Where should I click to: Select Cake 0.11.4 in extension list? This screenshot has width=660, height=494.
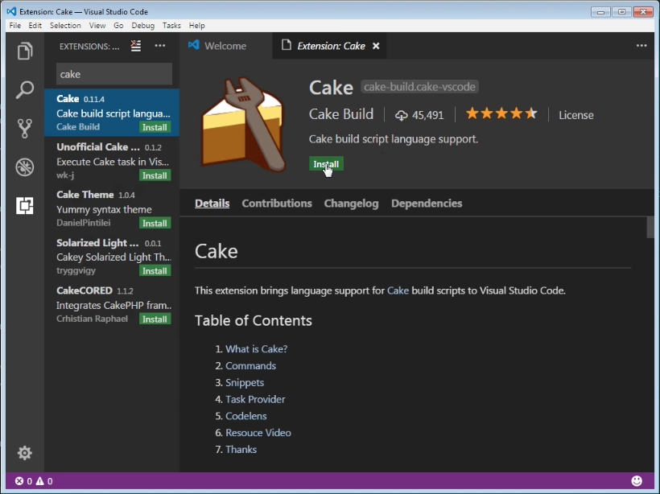[112, 113]
